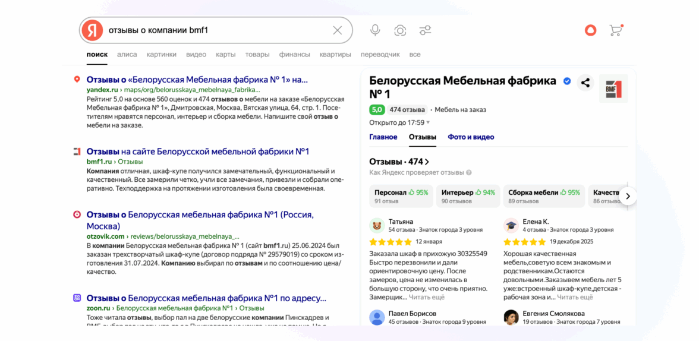Click 'Читать ещё' in Tatyana's review
The image size is (699, 341).
coord(427,297)
